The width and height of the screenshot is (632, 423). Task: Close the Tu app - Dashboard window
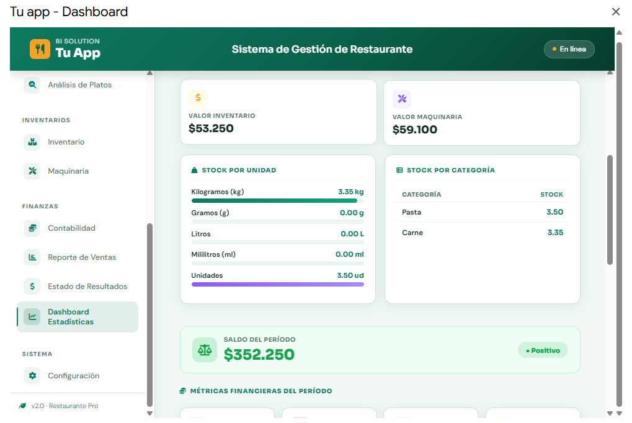[615, 12]
